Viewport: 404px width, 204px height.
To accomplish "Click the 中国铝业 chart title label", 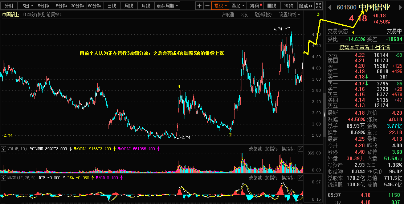I will pos(11,14).
